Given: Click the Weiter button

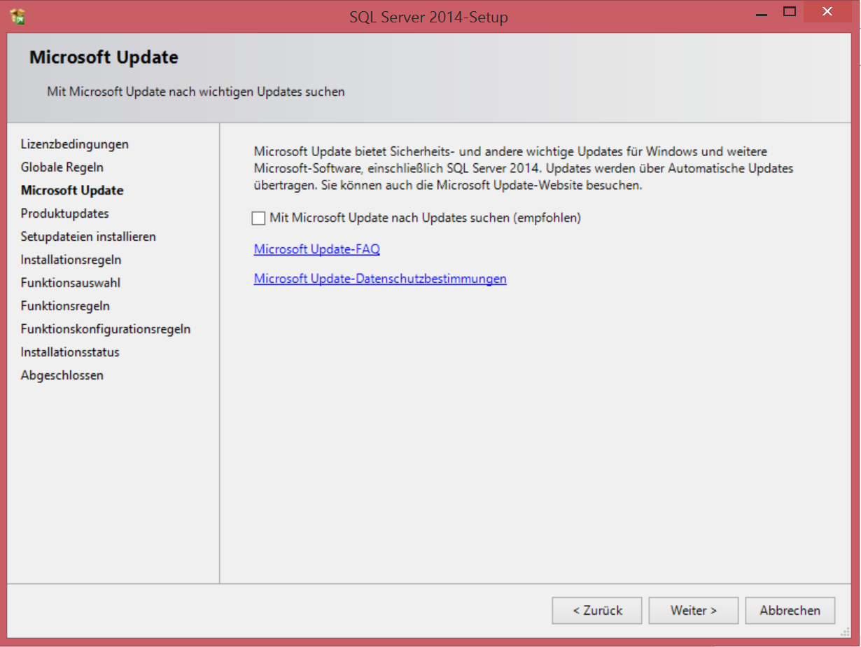Looking at the screenshot, I should [x=693, y=611].
